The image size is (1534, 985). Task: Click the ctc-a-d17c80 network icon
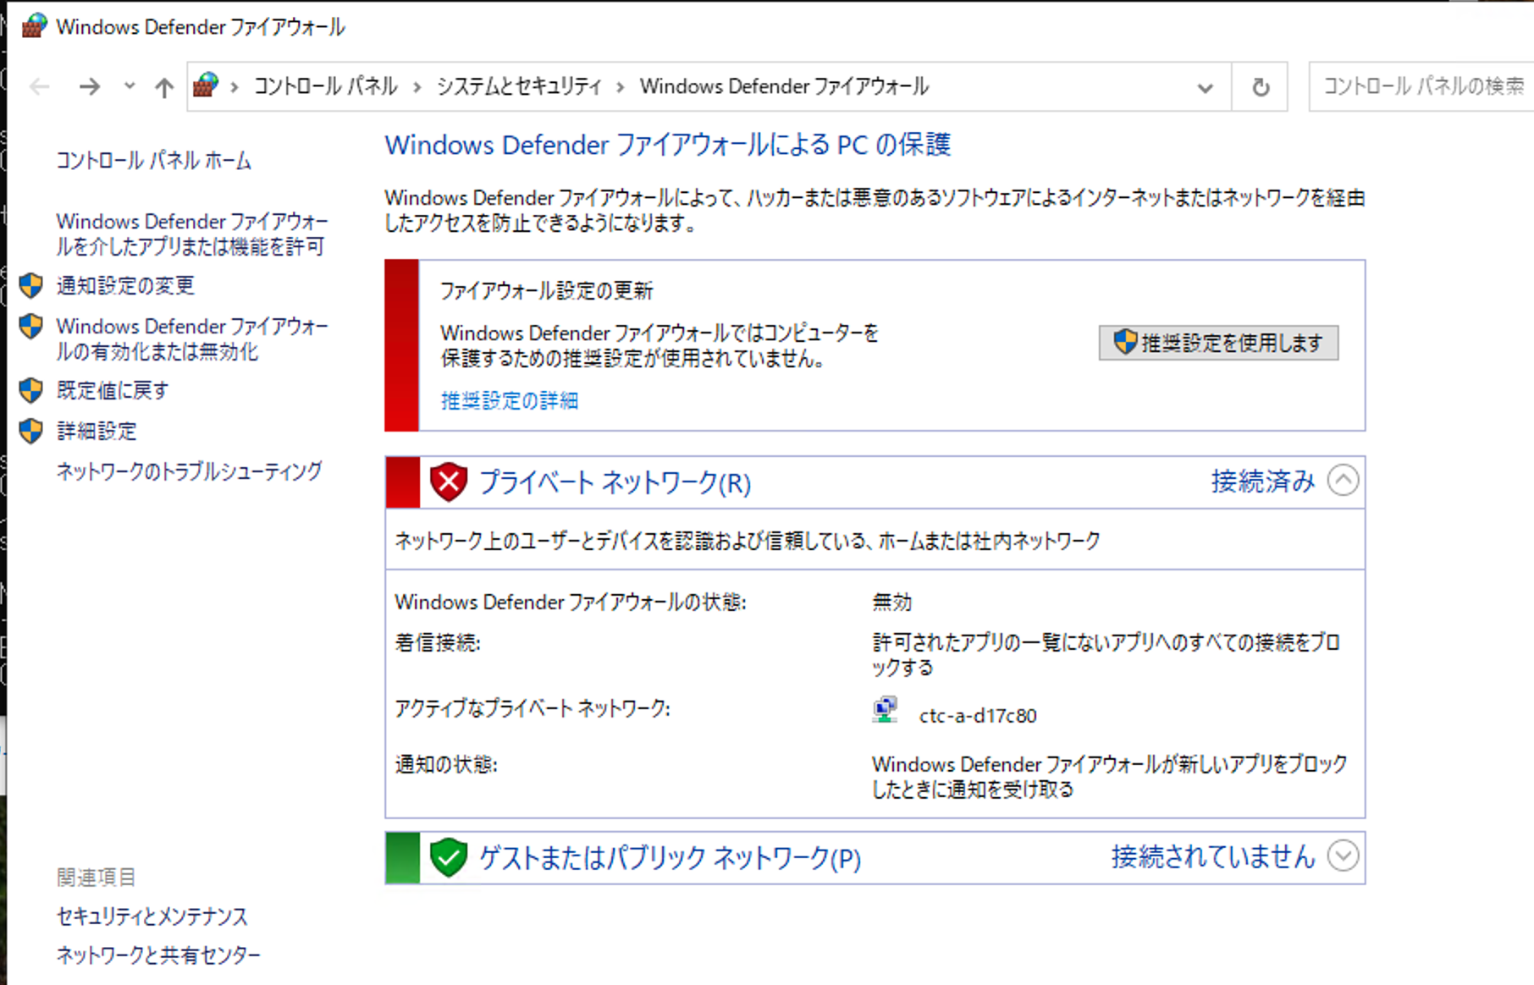click(x=885, y=710)
